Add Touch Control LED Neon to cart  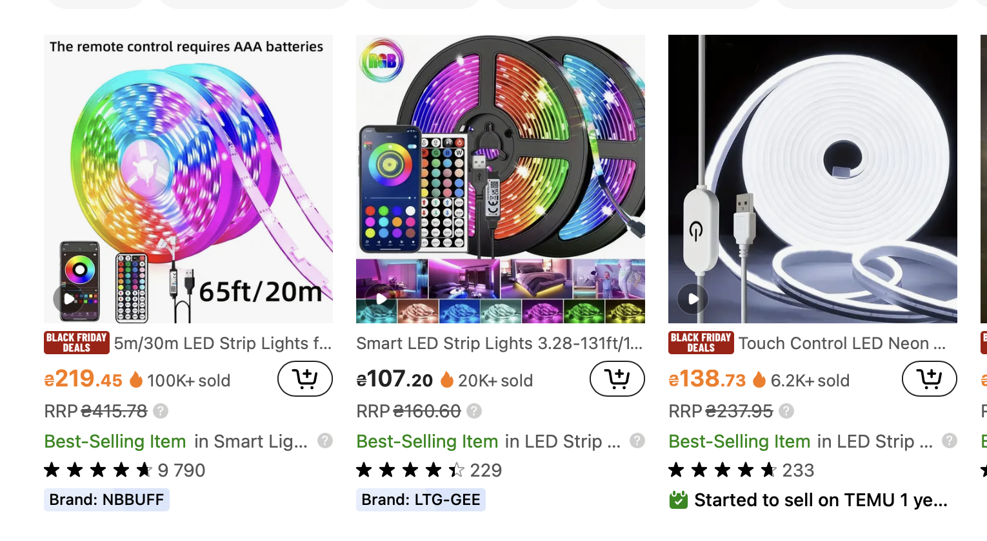(929, 379)
